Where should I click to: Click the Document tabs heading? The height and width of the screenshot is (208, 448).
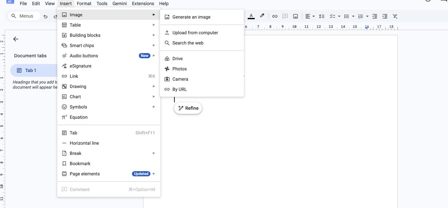coord(30,56)
